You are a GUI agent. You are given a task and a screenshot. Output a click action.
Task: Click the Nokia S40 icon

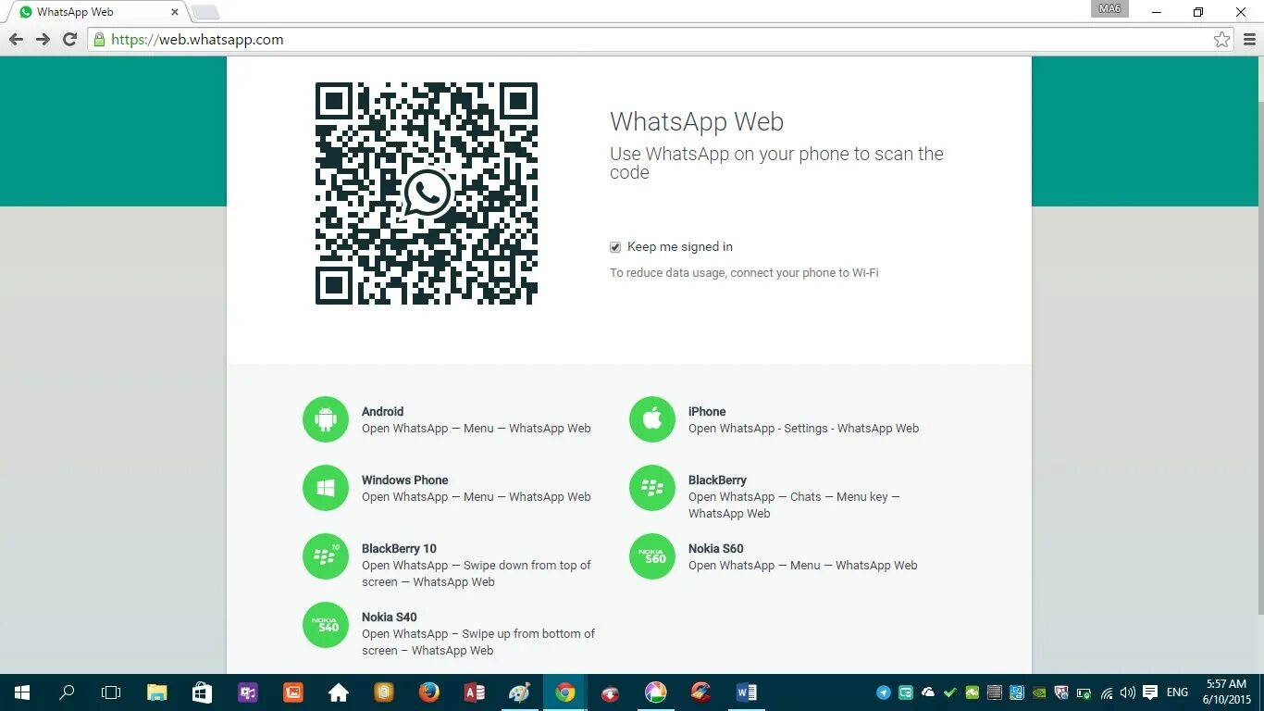pos(326,625)
